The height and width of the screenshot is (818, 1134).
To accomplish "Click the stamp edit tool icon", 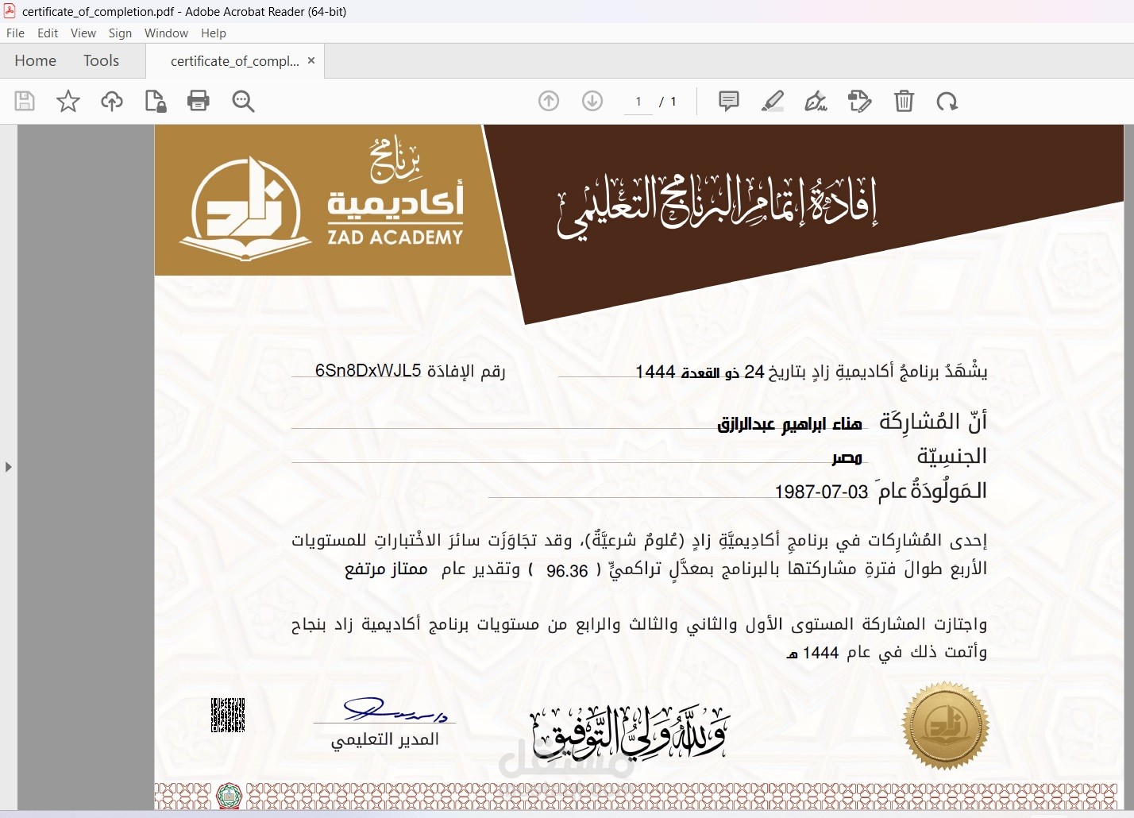I will click(x=860, y=101).
